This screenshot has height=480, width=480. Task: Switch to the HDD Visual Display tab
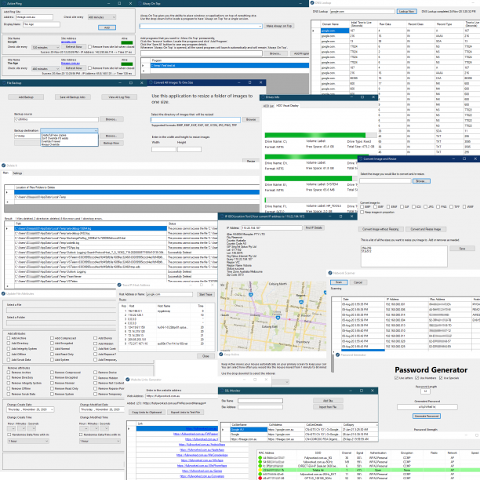[287, 106]
